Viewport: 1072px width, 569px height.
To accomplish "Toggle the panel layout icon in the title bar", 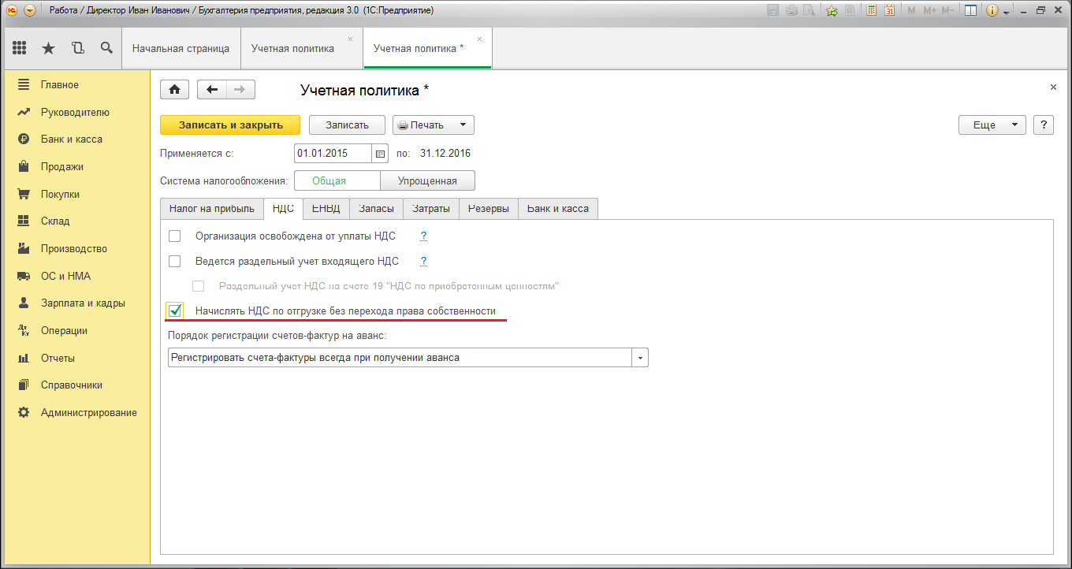I will (970, 11).
